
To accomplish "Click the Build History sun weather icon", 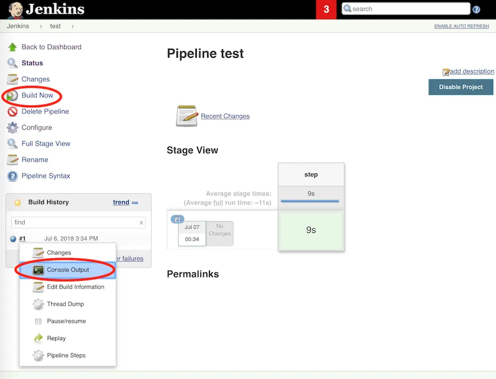I will click(x=17, y=203).
